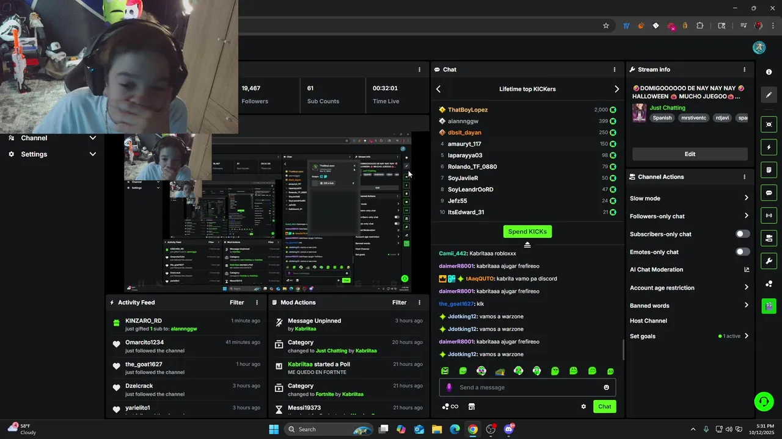Open the wrench tools icon in right sidebar

pyautogui.click(x=769, y=261)
